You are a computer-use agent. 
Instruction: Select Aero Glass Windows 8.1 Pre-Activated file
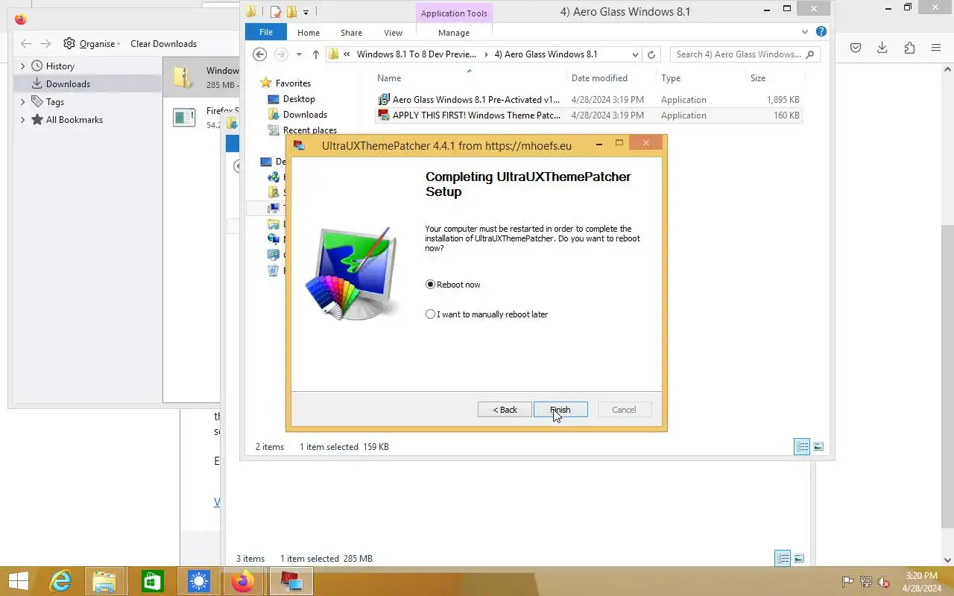pyautogui.click(x=589, y=100)
